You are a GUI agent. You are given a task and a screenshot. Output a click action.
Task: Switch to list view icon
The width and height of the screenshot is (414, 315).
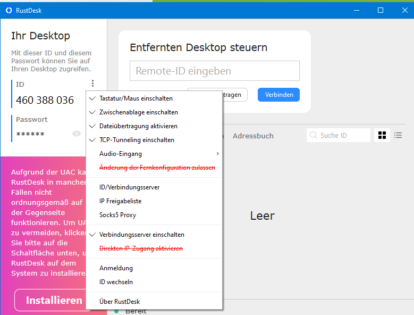398,135
